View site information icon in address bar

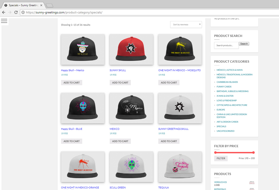tap(23, 12)
